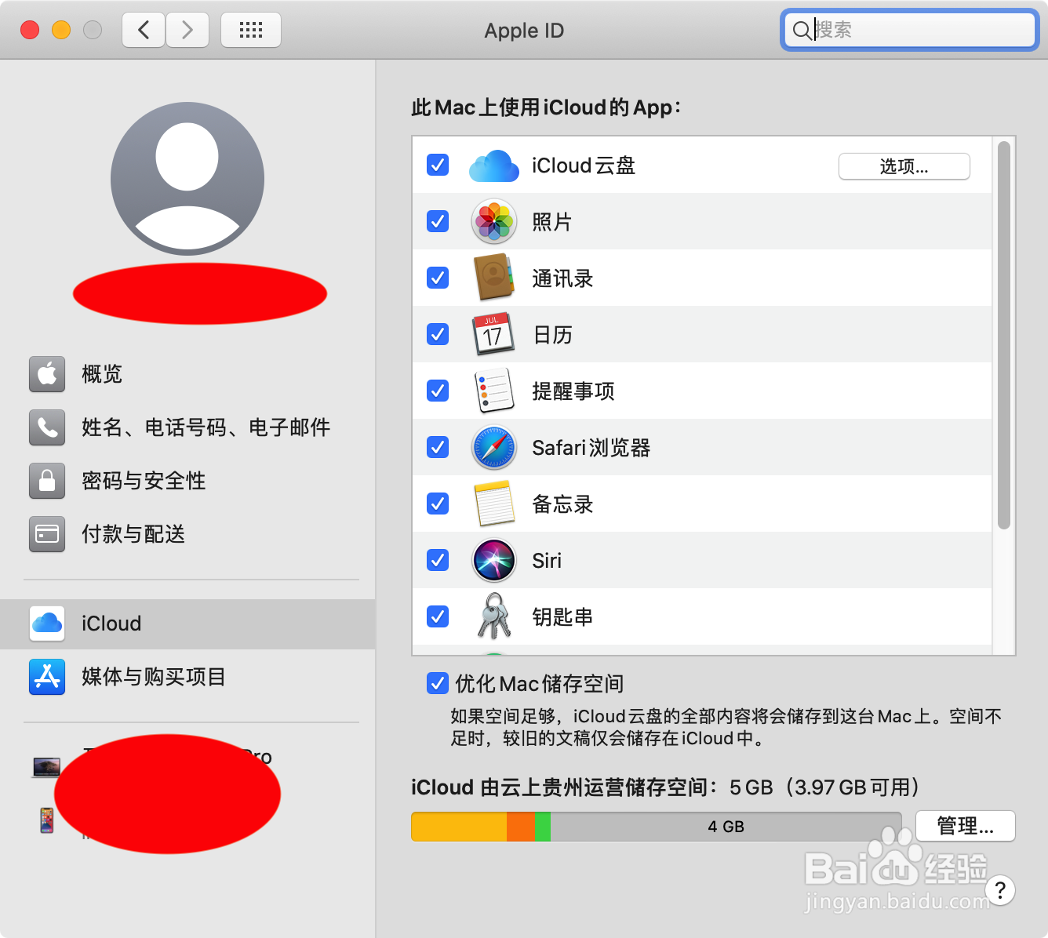Open 姓名、电话号码、电子邮件 section

pos(187,427)
